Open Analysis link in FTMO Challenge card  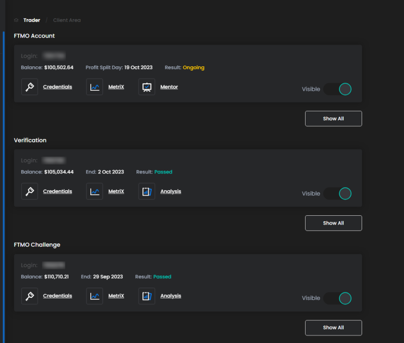coord(171,296)
